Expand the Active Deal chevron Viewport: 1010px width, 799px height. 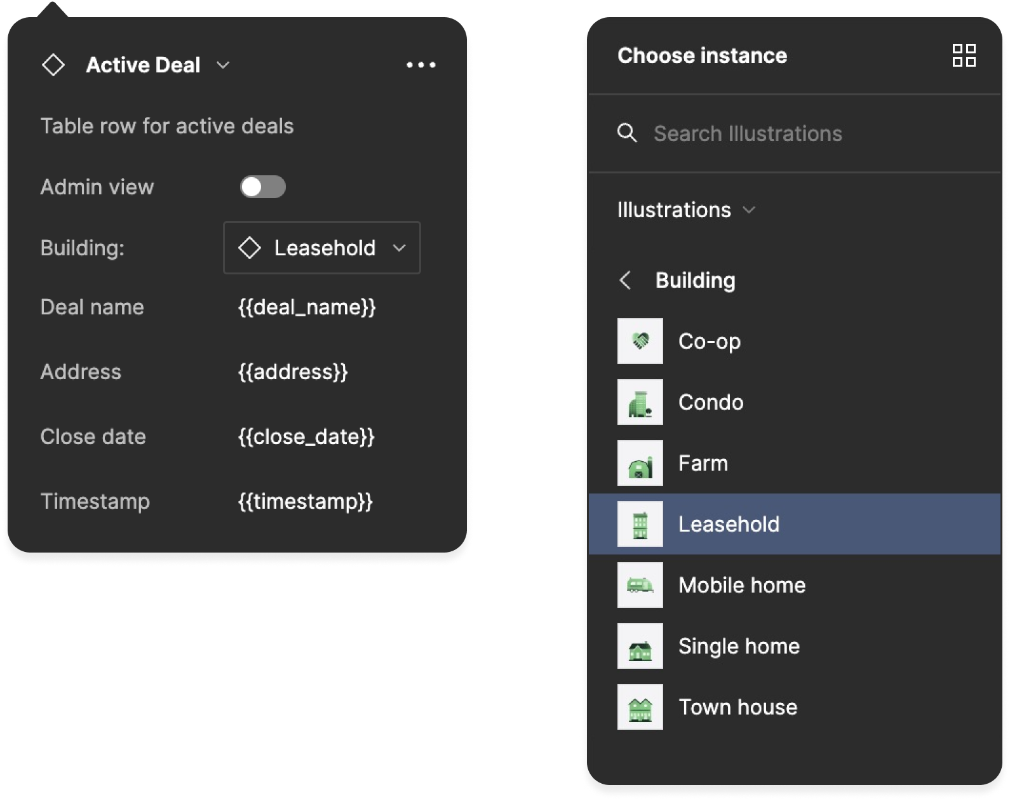[223, 65]
